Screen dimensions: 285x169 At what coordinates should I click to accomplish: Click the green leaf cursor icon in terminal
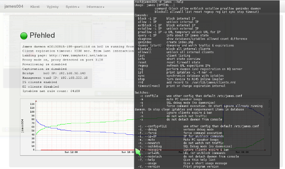click(138, 152)
